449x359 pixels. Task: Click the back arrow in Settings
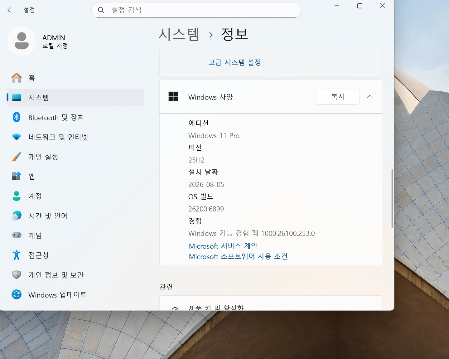pyautogui.click(x=10, y=10)
